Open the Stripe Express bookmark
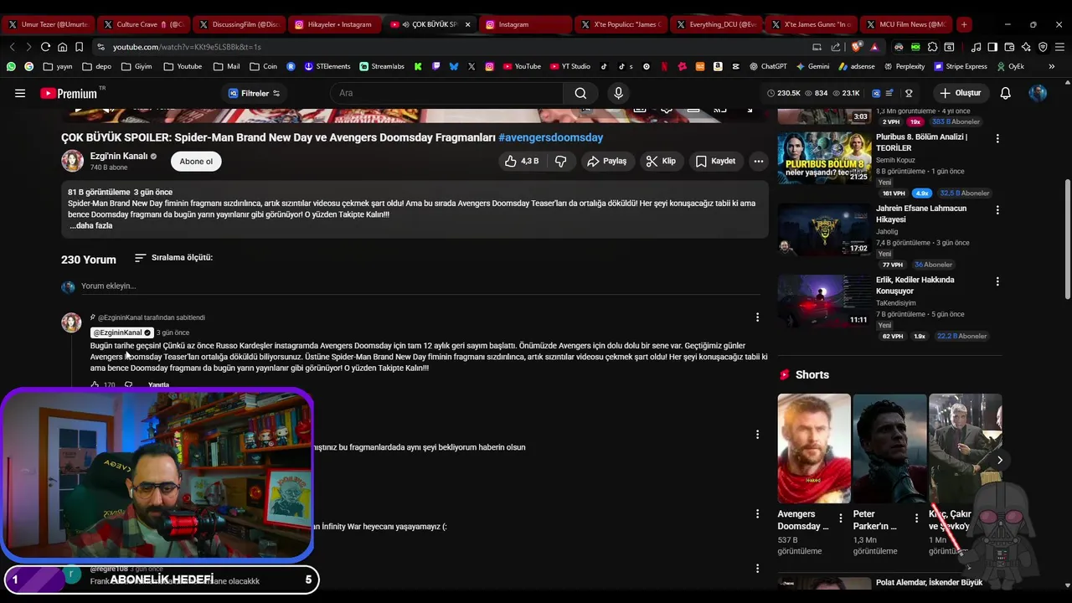Viewport: 1072px width, 603px height. [959, 66]
